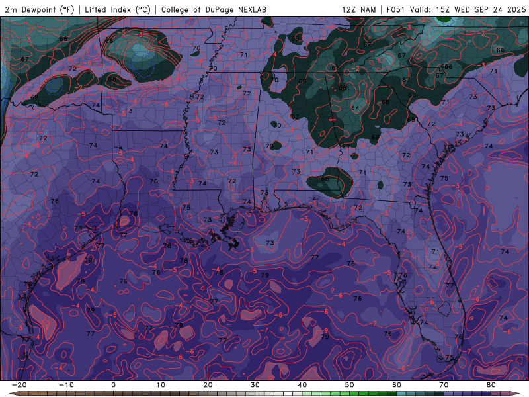The height and width of the screenshot is (397, 529).
Task: Click the "F051" forecast hour label
Action: pyautogui.click(x=395, y=9)
